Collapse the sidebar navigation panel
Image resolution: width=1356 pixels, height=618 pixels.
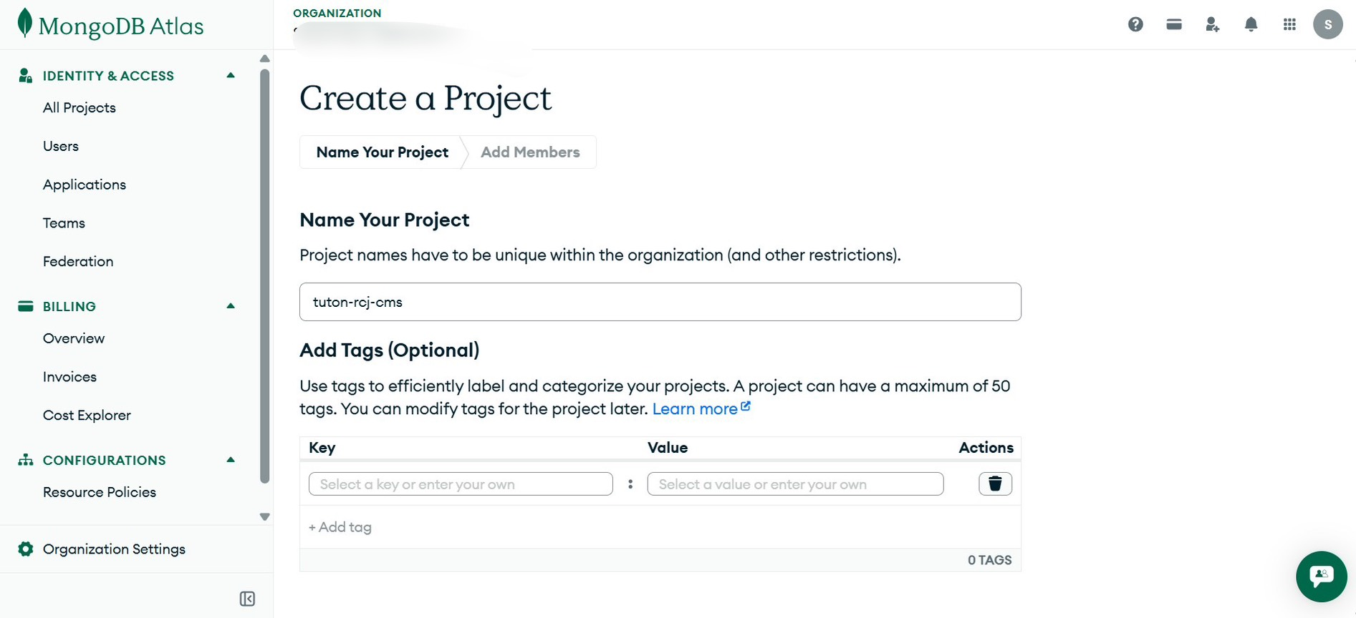point(247,599)
